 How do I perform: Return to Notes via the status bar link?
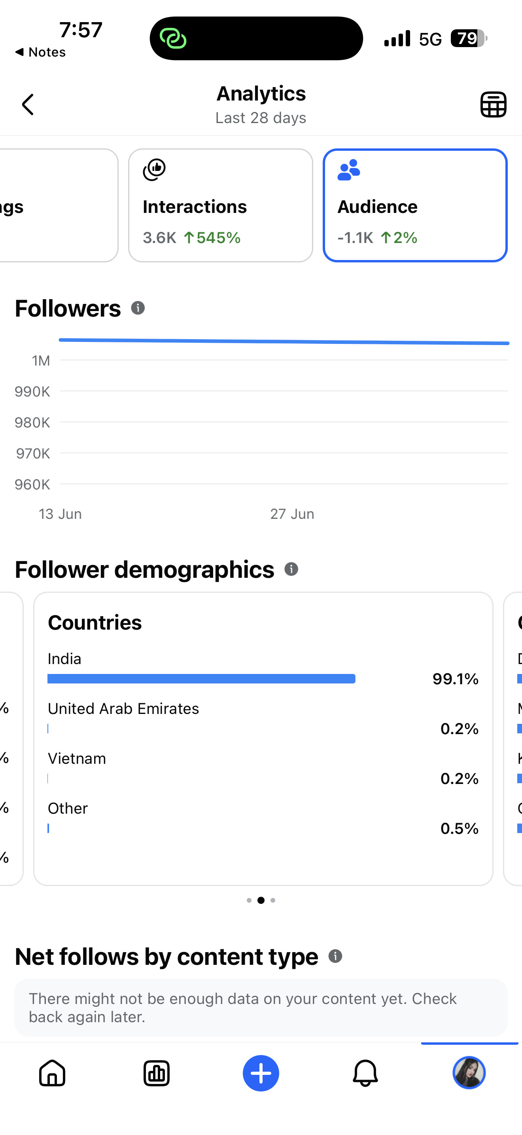click(x=40, y=52)
